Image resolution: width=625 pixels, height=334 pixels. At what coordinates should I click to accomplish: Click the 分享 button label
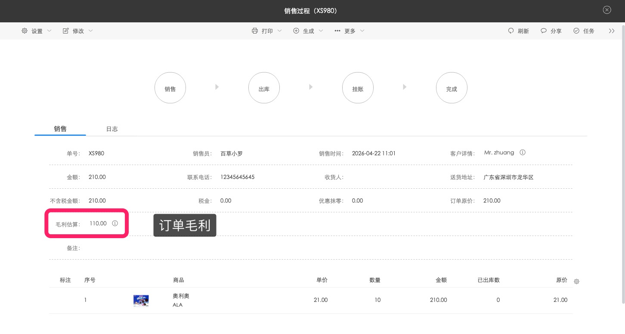(556, 31)
